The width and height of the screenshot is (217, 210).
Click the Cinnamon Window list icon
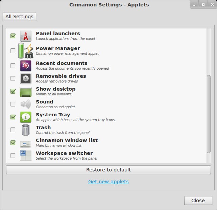(x=26, y=144)
